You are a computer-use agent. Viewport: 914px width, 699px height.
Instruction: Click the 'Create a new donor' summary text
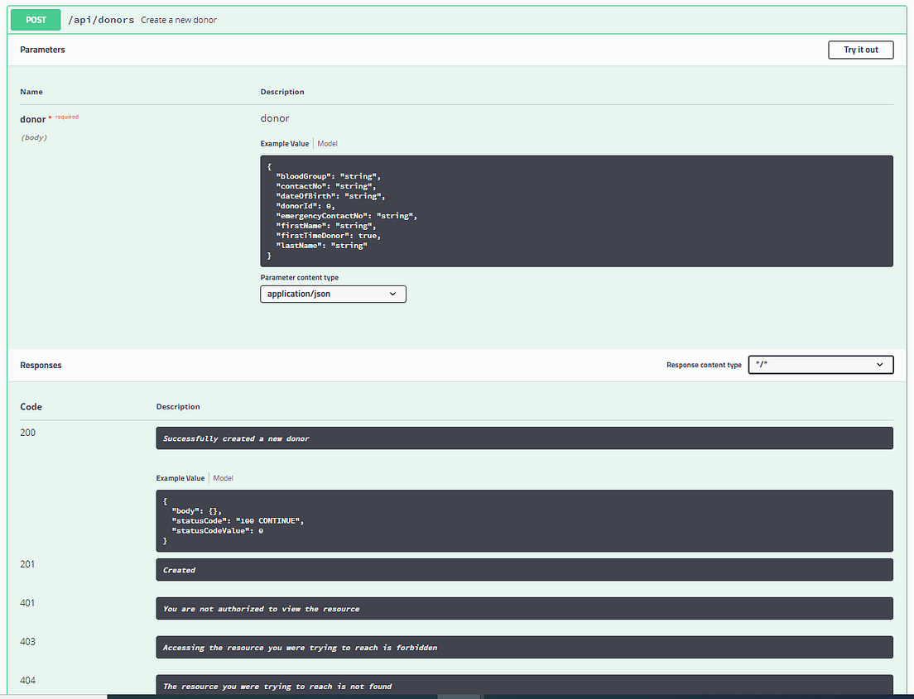point(179,20)
